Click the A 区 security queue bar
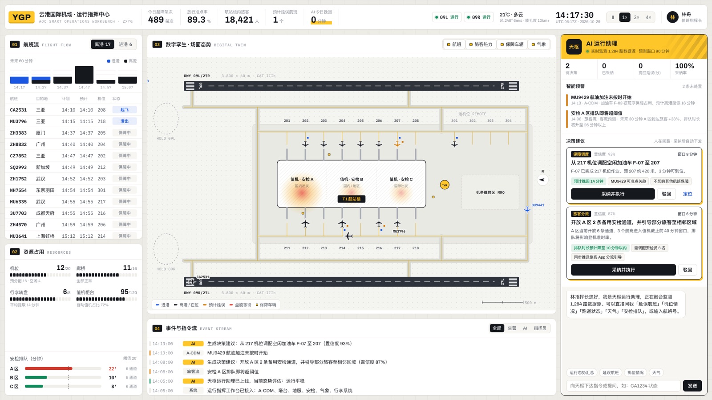This screenshot has height=400, width=712. coord(63,368)
